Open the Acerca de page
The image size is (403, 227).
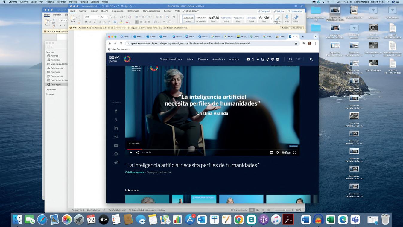coord(234,59)
